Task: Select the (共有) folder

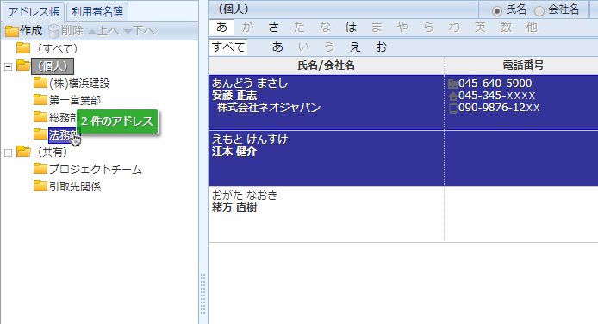Action: [x=53, y=152]
